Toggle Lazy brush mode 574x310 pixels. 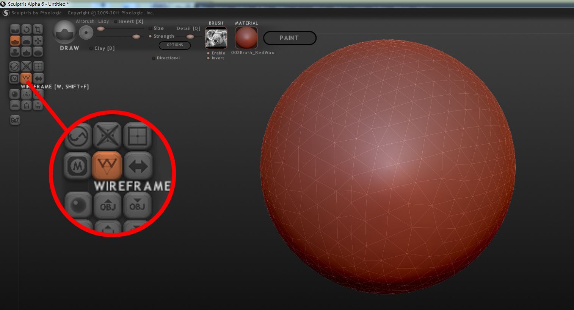point(104,22)
